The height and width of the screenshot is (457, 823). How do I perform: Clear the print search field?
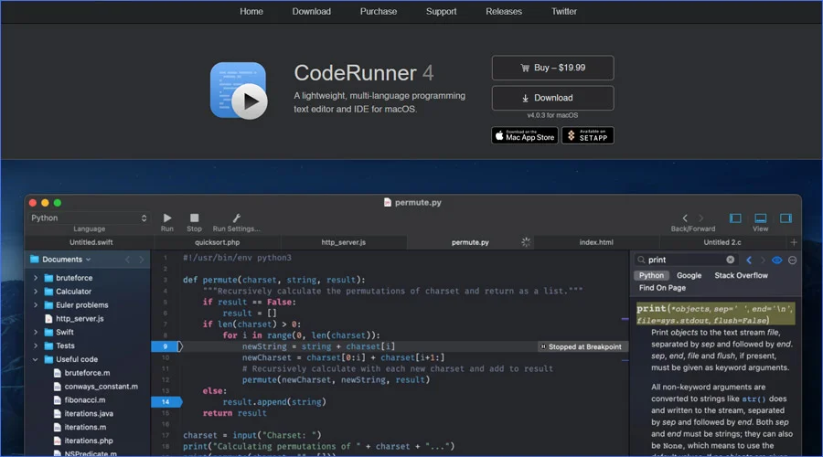730,260
